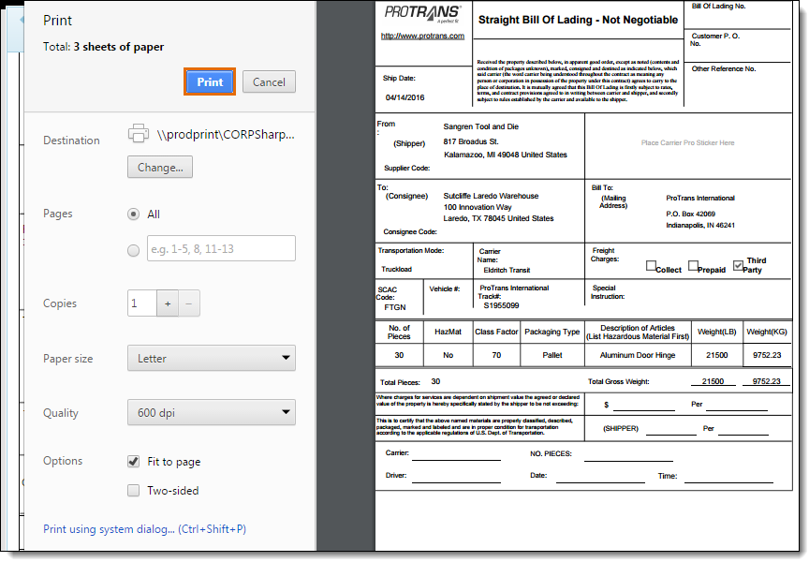Click the track number S1955099
809x562 pixels.
click(x=501, y=305)
